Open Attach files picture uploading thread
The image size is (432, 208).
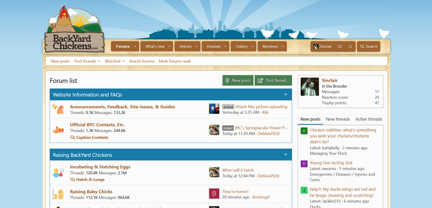click(261, 107)
